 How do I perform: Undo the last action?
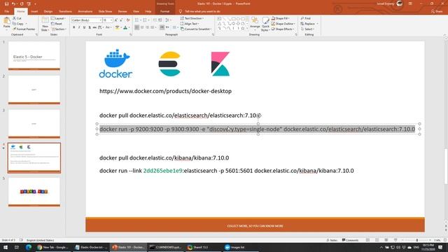13,4
